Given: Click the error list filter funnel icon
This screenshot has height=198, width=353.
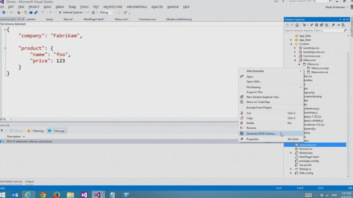Looking at the screenshot, I should pyautogui.click(x=2, y=131).
